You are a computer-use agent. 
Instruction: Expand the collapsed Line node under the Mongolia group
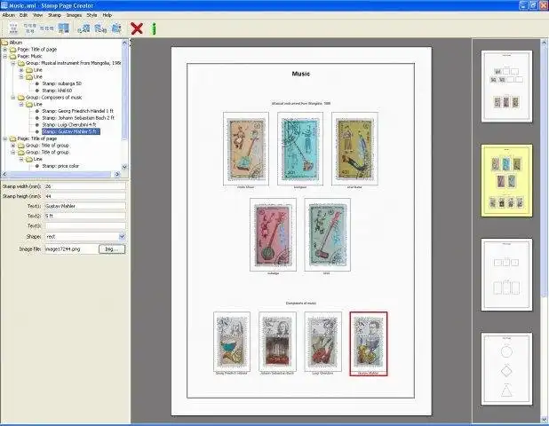pyautogui.click(x=21, y=70)
